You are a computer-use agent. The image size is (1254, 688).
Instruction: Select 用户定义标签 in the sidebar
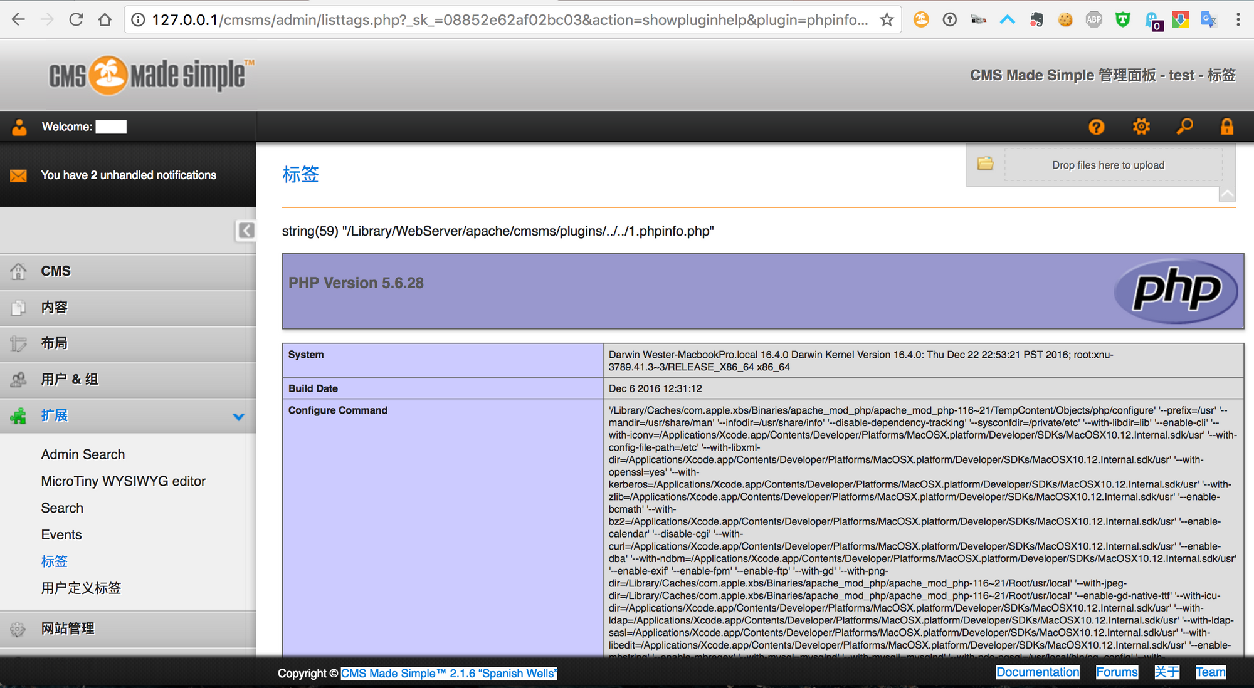click(81, 588)
